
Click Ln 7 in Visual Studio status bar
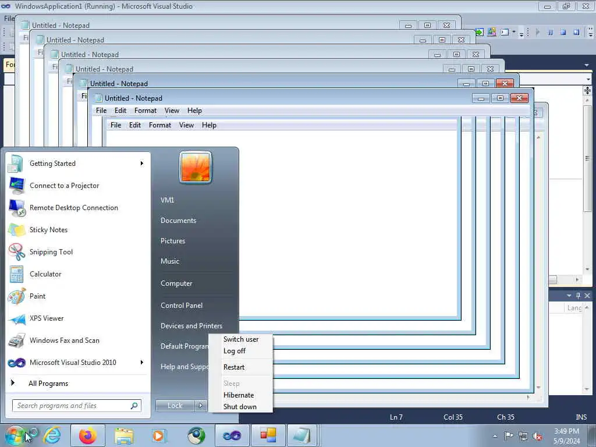pyautogui.click(x=396, y=417)
